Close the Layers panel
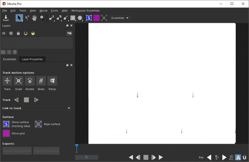The height and width of the screenshot is (162, 249). tap(71, 25)
